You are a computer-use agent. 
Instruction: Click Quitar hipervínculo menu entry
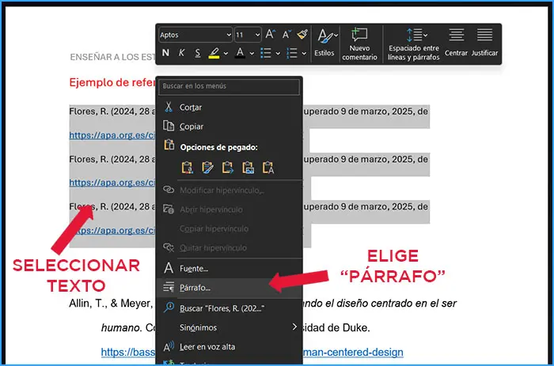pyautogui.click(x=229, y=247)
